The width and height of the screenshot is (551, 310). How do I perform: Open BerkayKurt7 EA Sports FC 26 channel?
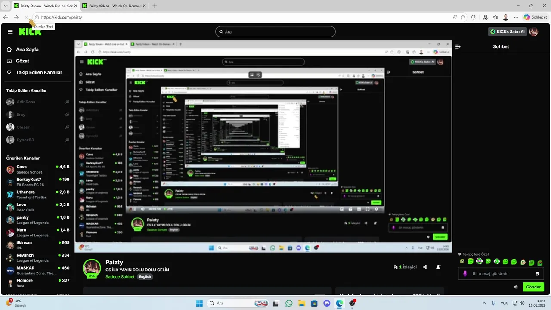point(38,182)
